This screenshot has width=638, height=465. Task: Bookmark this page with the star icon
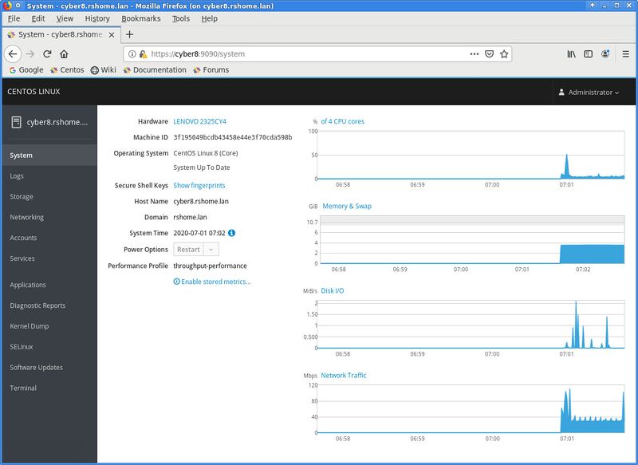click(504, 54)
